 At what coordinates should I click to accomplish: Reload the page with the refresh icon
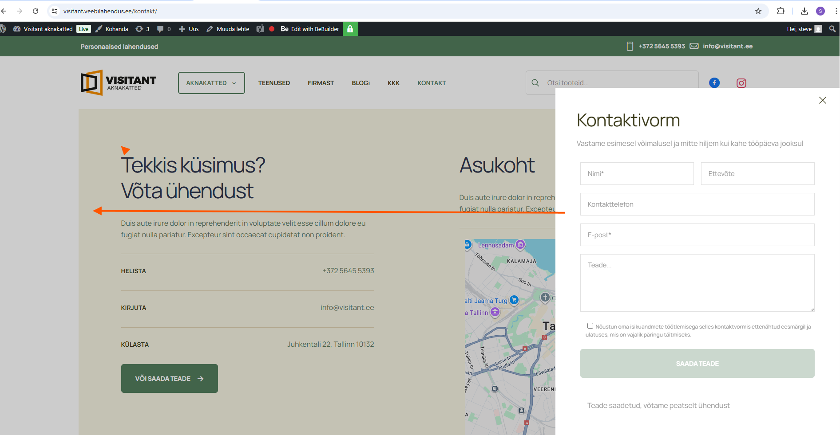36,11
